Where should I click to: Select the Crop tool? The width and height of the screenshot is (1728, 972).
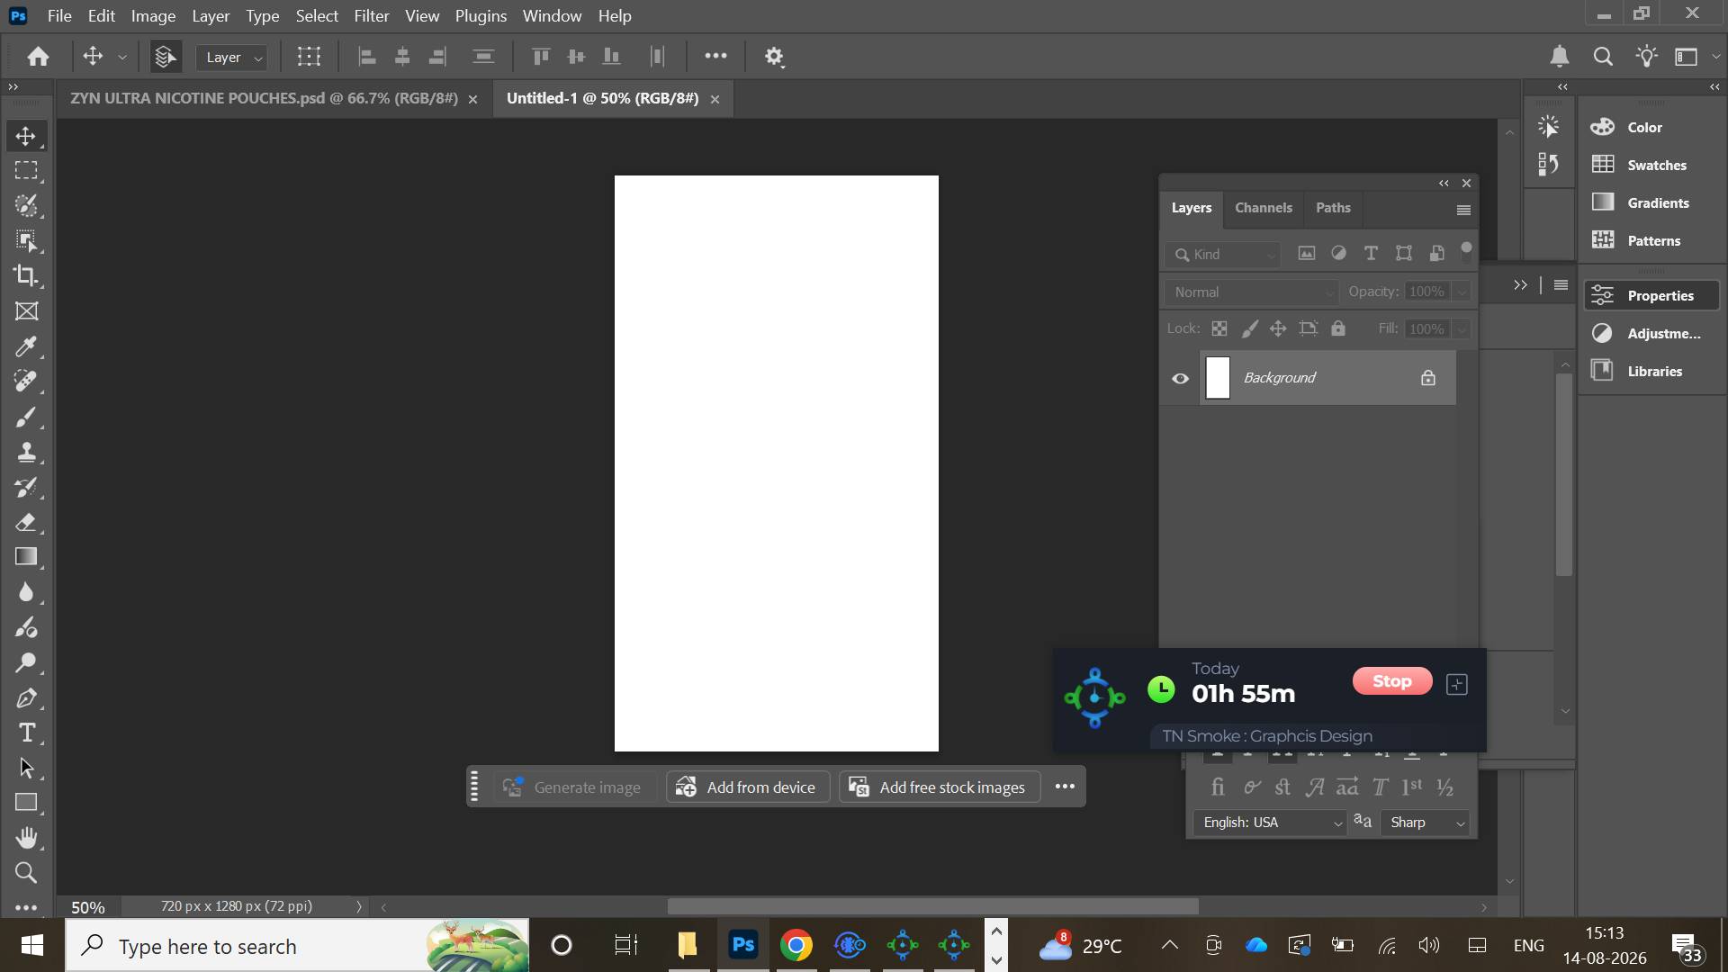pos(26,275)
